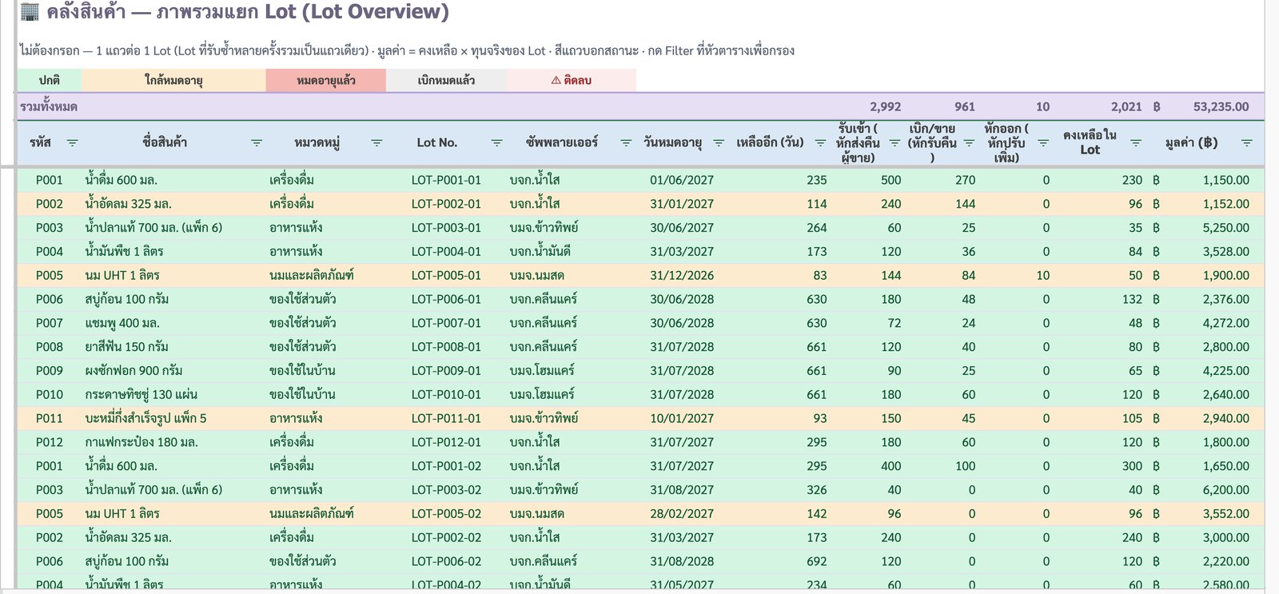The width and height of the screenshot is (1279, 594).
Task: Open the filter icon for the หมวดหมู่ column
Action: pos(377,143)
